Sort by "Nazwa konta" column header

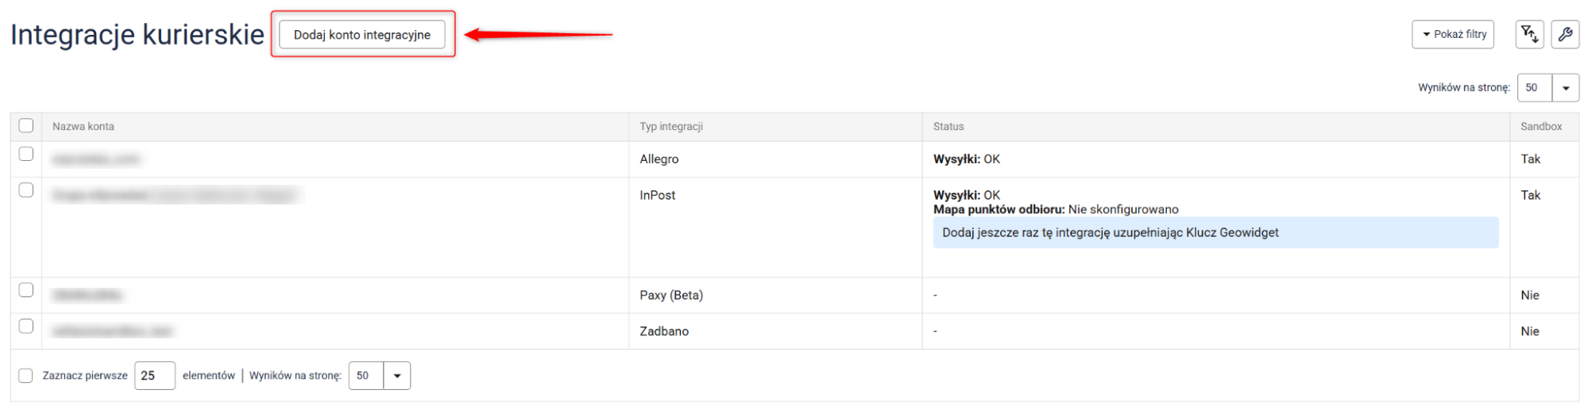point(83,127)
